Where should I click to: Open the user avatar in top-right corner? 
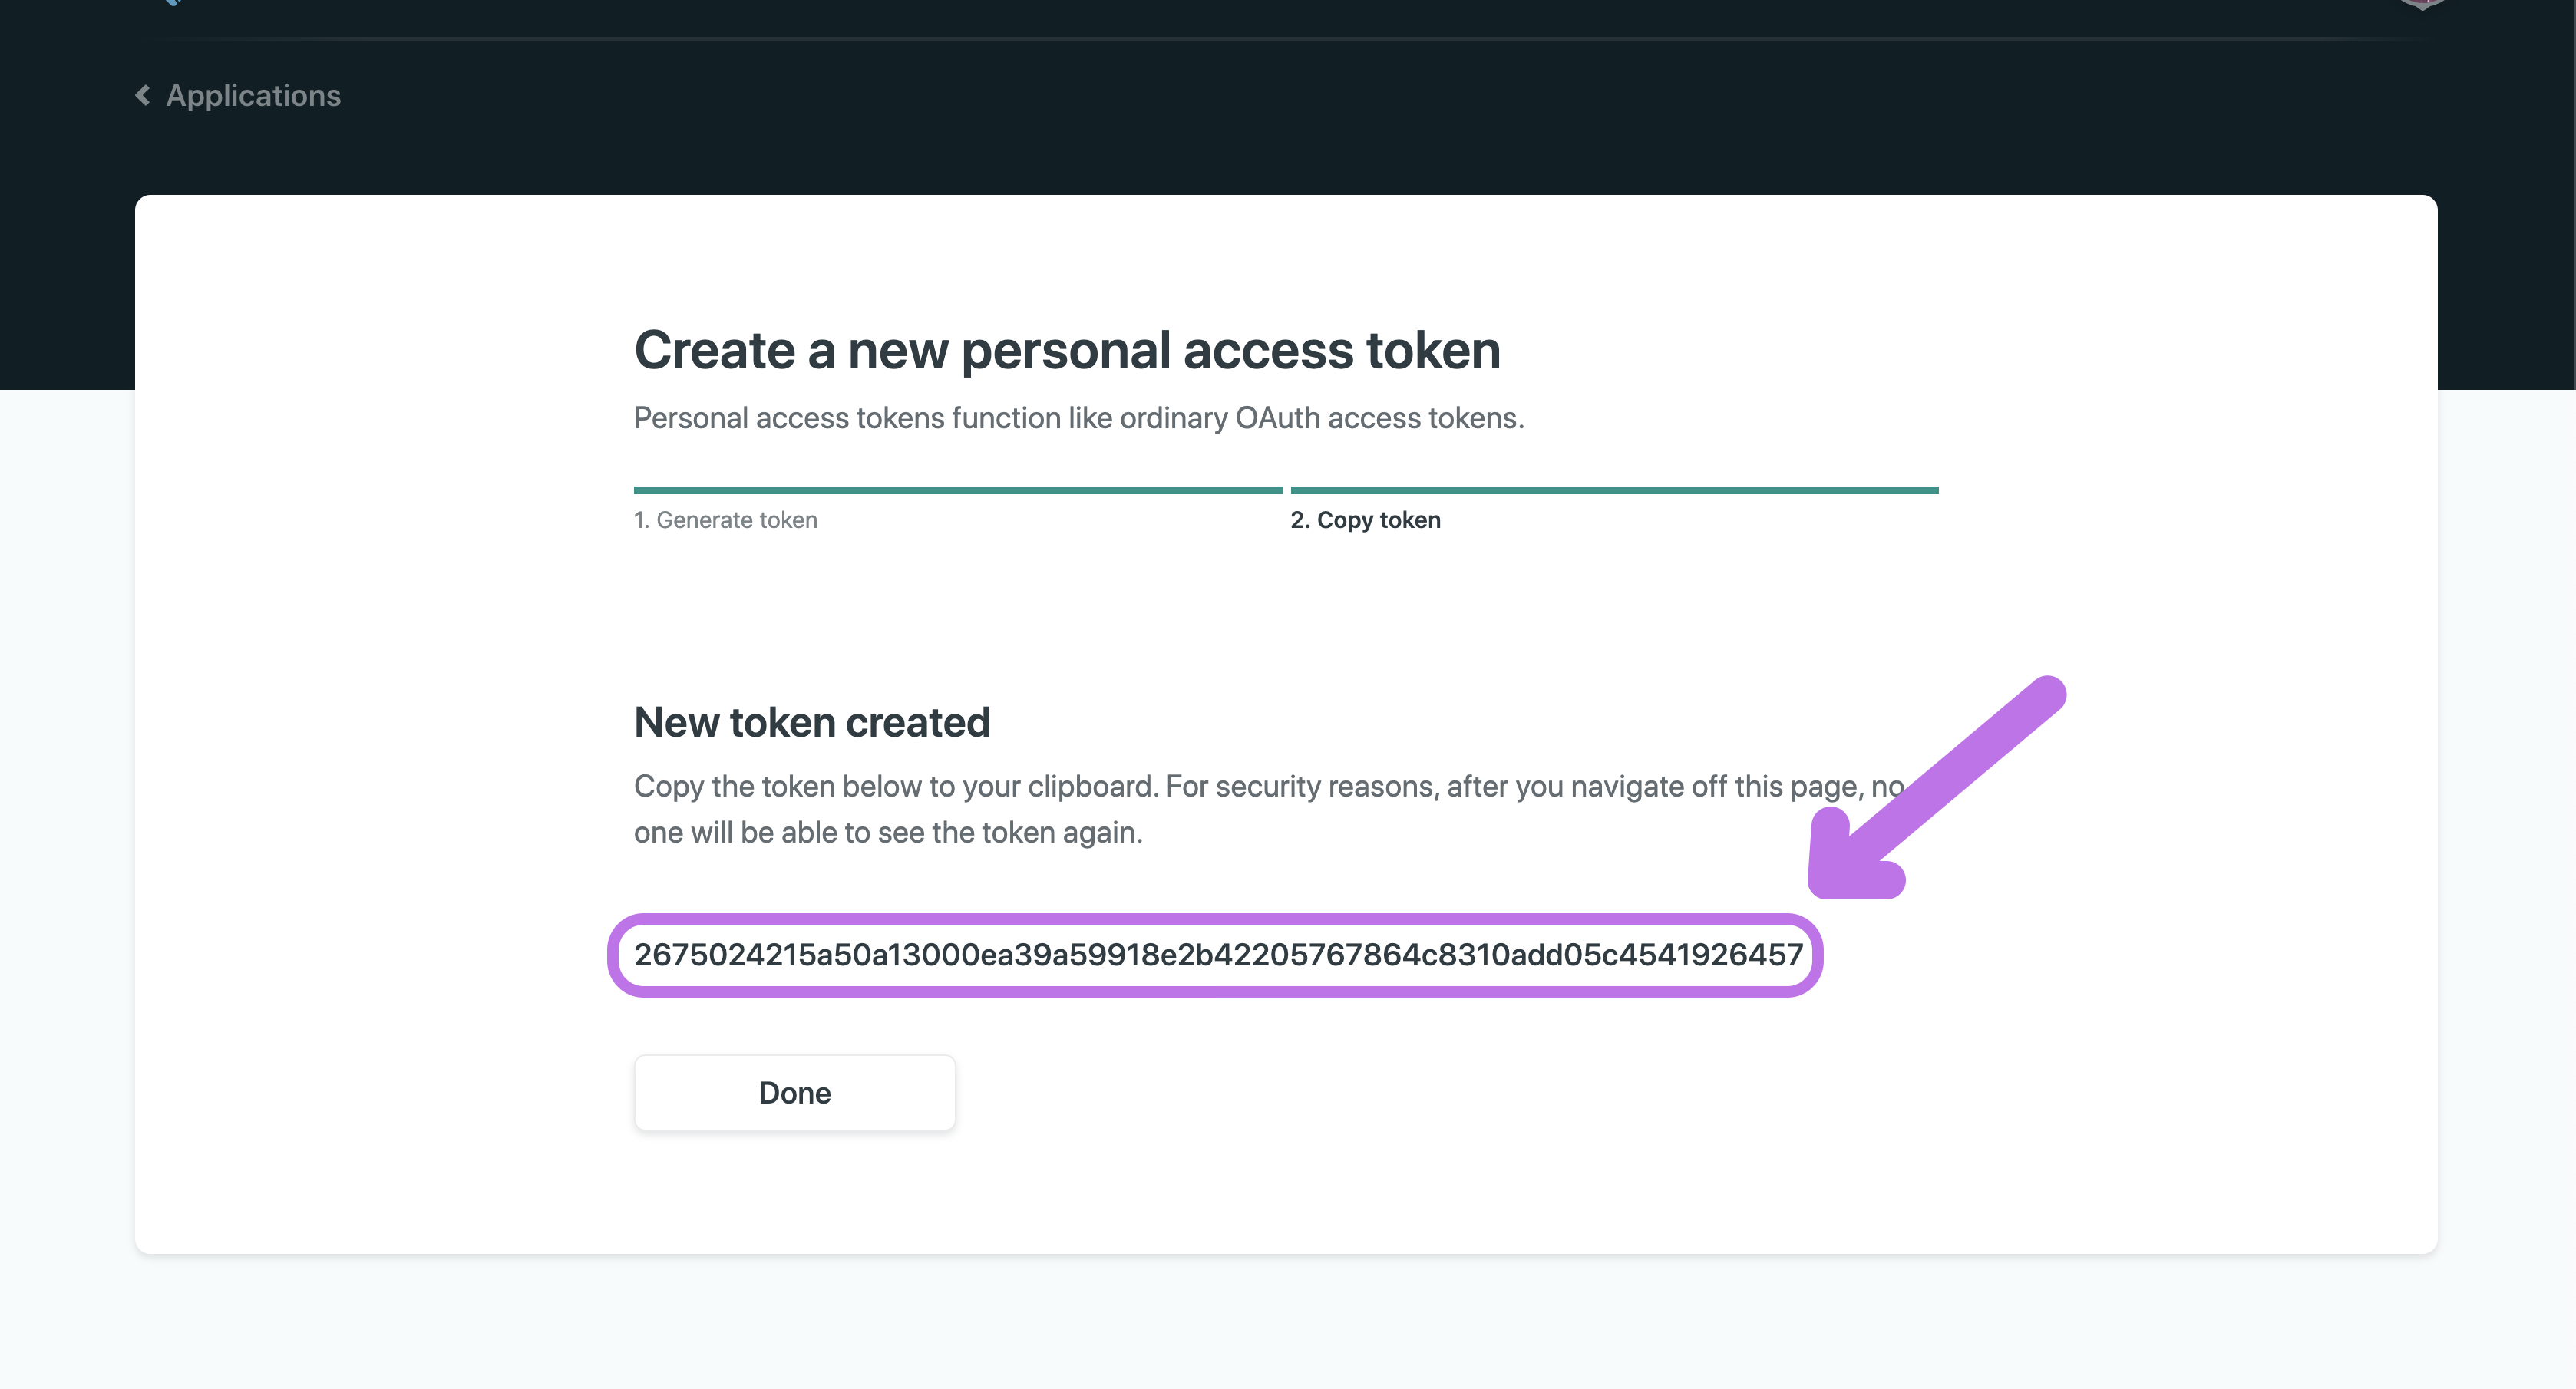[x=2421, y=4]
